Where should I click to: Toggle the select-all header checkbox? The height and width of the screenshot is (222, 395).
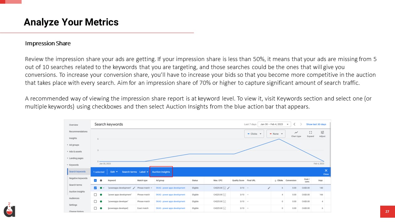pyautogui.click(x=95, y=180)
